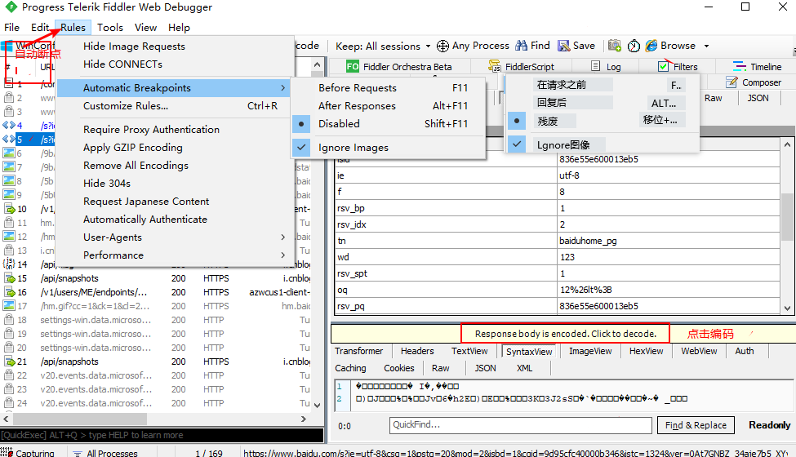Click the QuickExec command box
Viewport: 796px width, 457px height.
[x=162, y=435]
